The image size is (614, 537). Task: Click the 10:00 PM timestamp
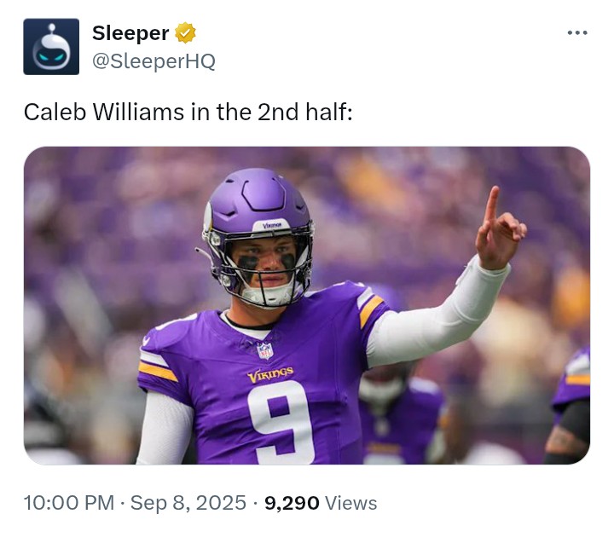point(69,503)
